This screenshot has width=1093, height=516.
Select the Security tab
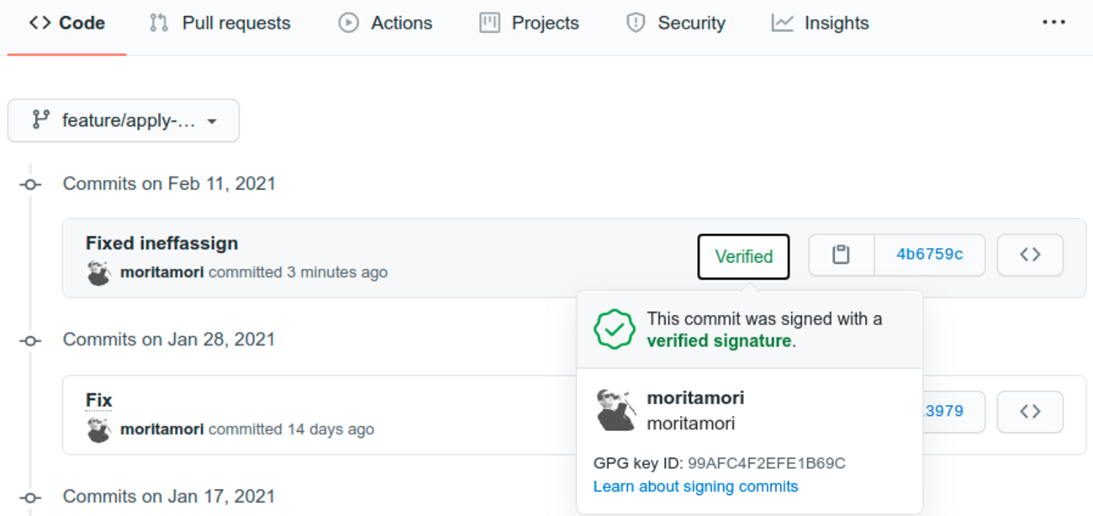pyautogui.click(x=675, y=24)
